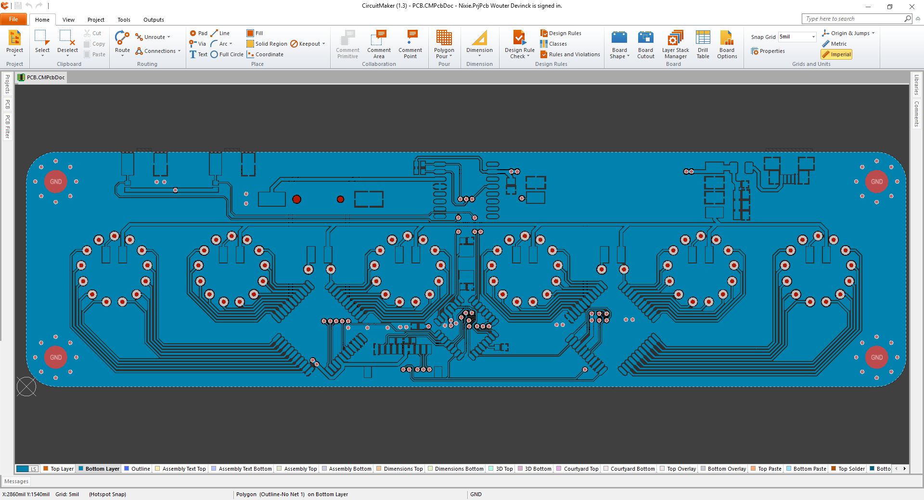Select the Outline layer tab
The width and height of the screenshot is (924, 500).
click(137, 469)
